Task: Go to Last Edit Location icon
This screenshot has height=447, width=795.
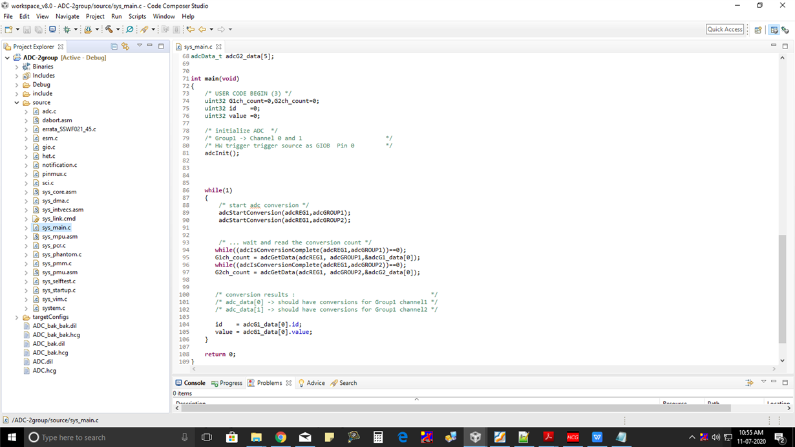Action: point(190,29)
